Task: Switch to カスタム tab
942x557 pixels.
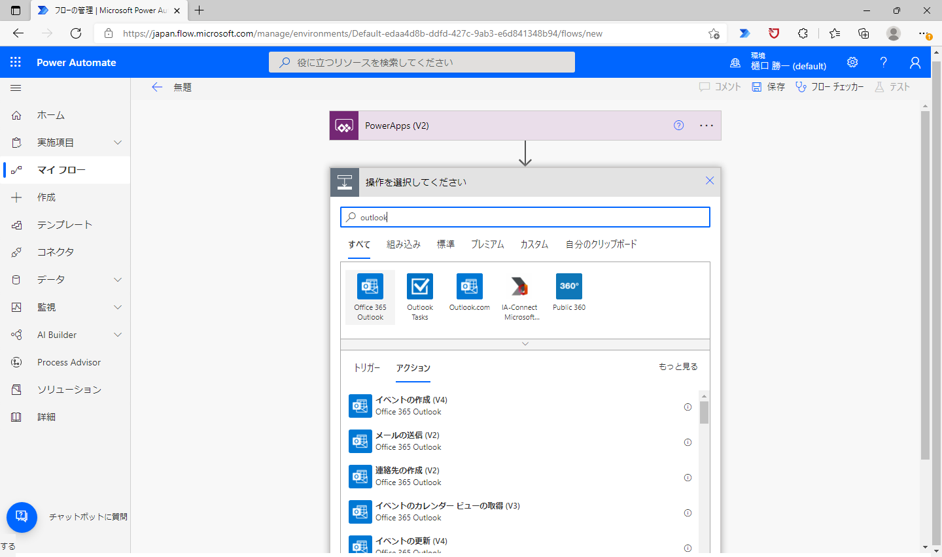Action: (534, 245)
